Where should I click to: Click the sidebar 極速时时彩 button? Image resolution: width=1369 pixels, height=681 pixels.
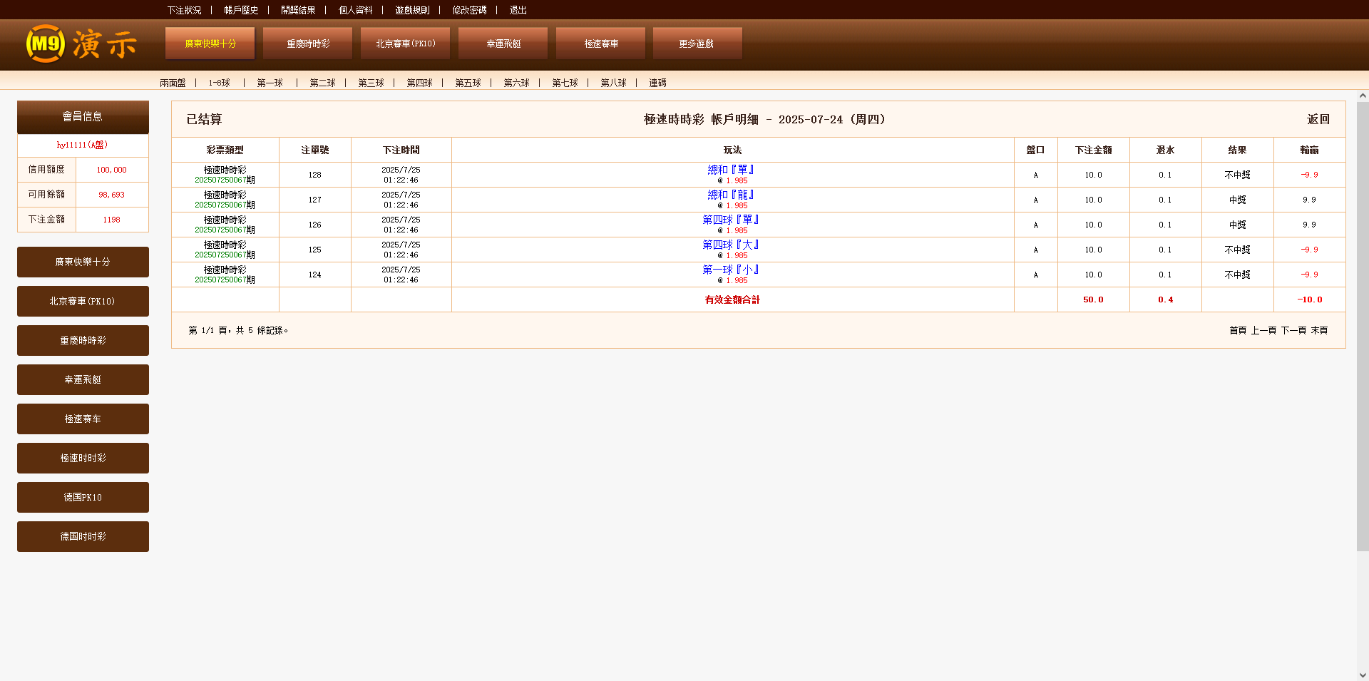(83, 458)
